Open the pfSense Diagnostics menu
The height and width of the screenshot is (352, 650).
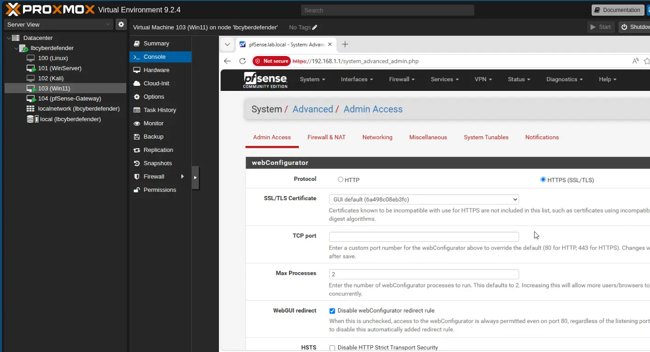[x=564, y=79]
